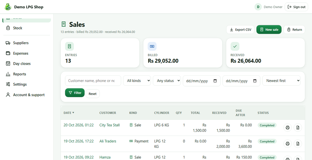The image size is (312, 160).
Task: Sign out of the account
Action: pos(296,7)
